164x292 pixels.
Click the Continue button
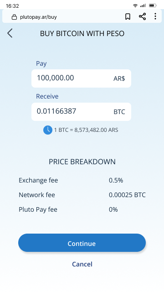point(82,243)
